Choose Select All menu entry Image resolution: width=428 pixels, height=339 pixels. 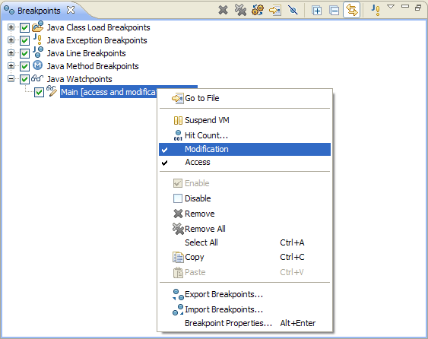click(245, 242)
